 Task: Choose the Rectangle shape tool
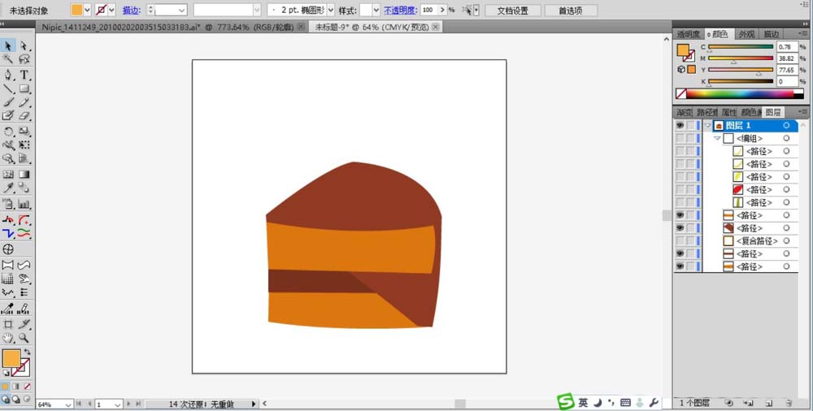pyautogui.click(x=24, y=89)
